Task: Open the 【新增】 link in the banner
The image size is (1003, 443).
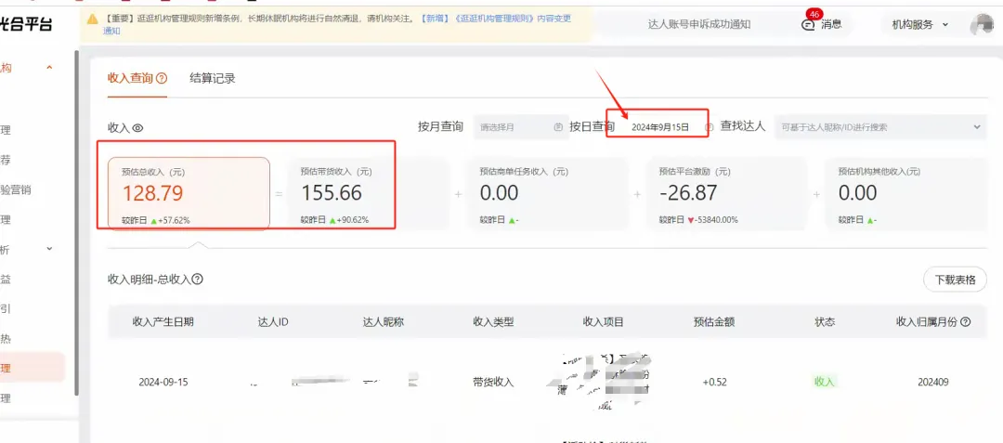Action: point(435,19)
